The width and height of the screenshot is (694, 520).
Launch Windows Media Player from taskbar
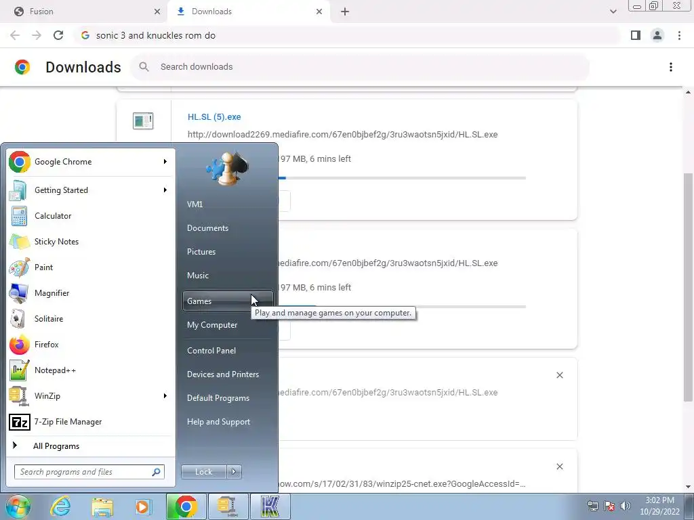pos(143,506)
